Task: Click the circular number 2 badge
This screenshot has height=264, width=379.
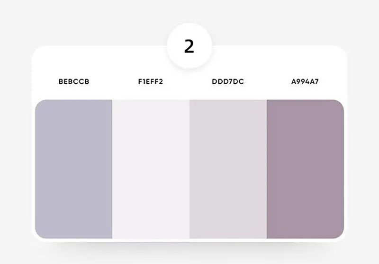Action: click(x=189, y=47)
